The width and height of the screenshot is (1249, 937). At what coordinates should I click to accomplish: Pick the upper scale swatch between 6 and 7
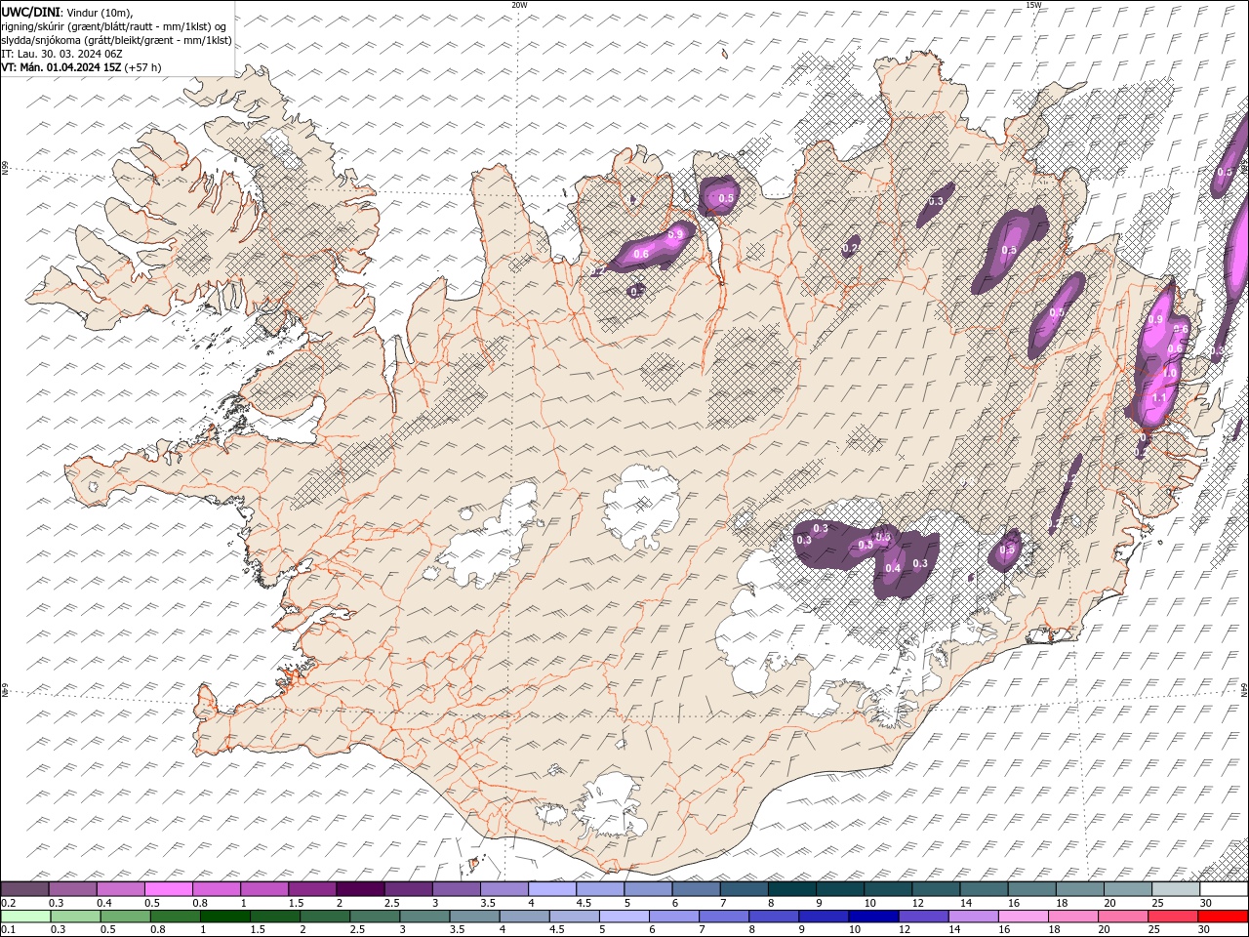point(696,889)
